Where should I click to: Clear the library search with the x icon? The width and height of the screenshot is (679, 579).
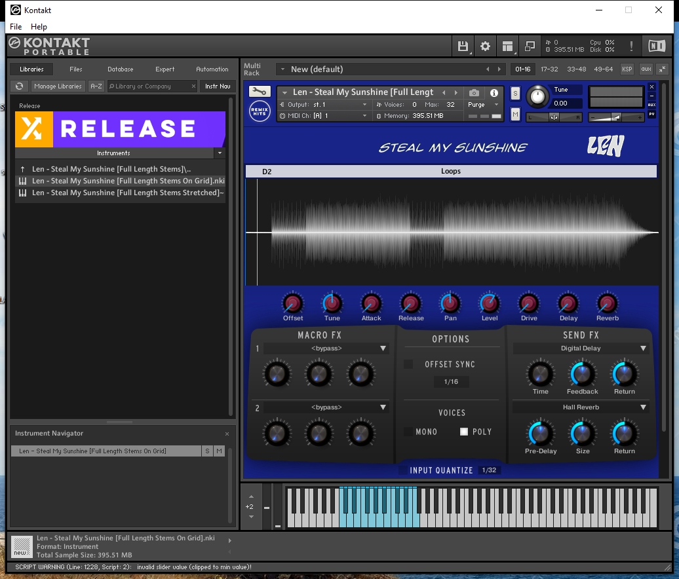click(193, 86)
